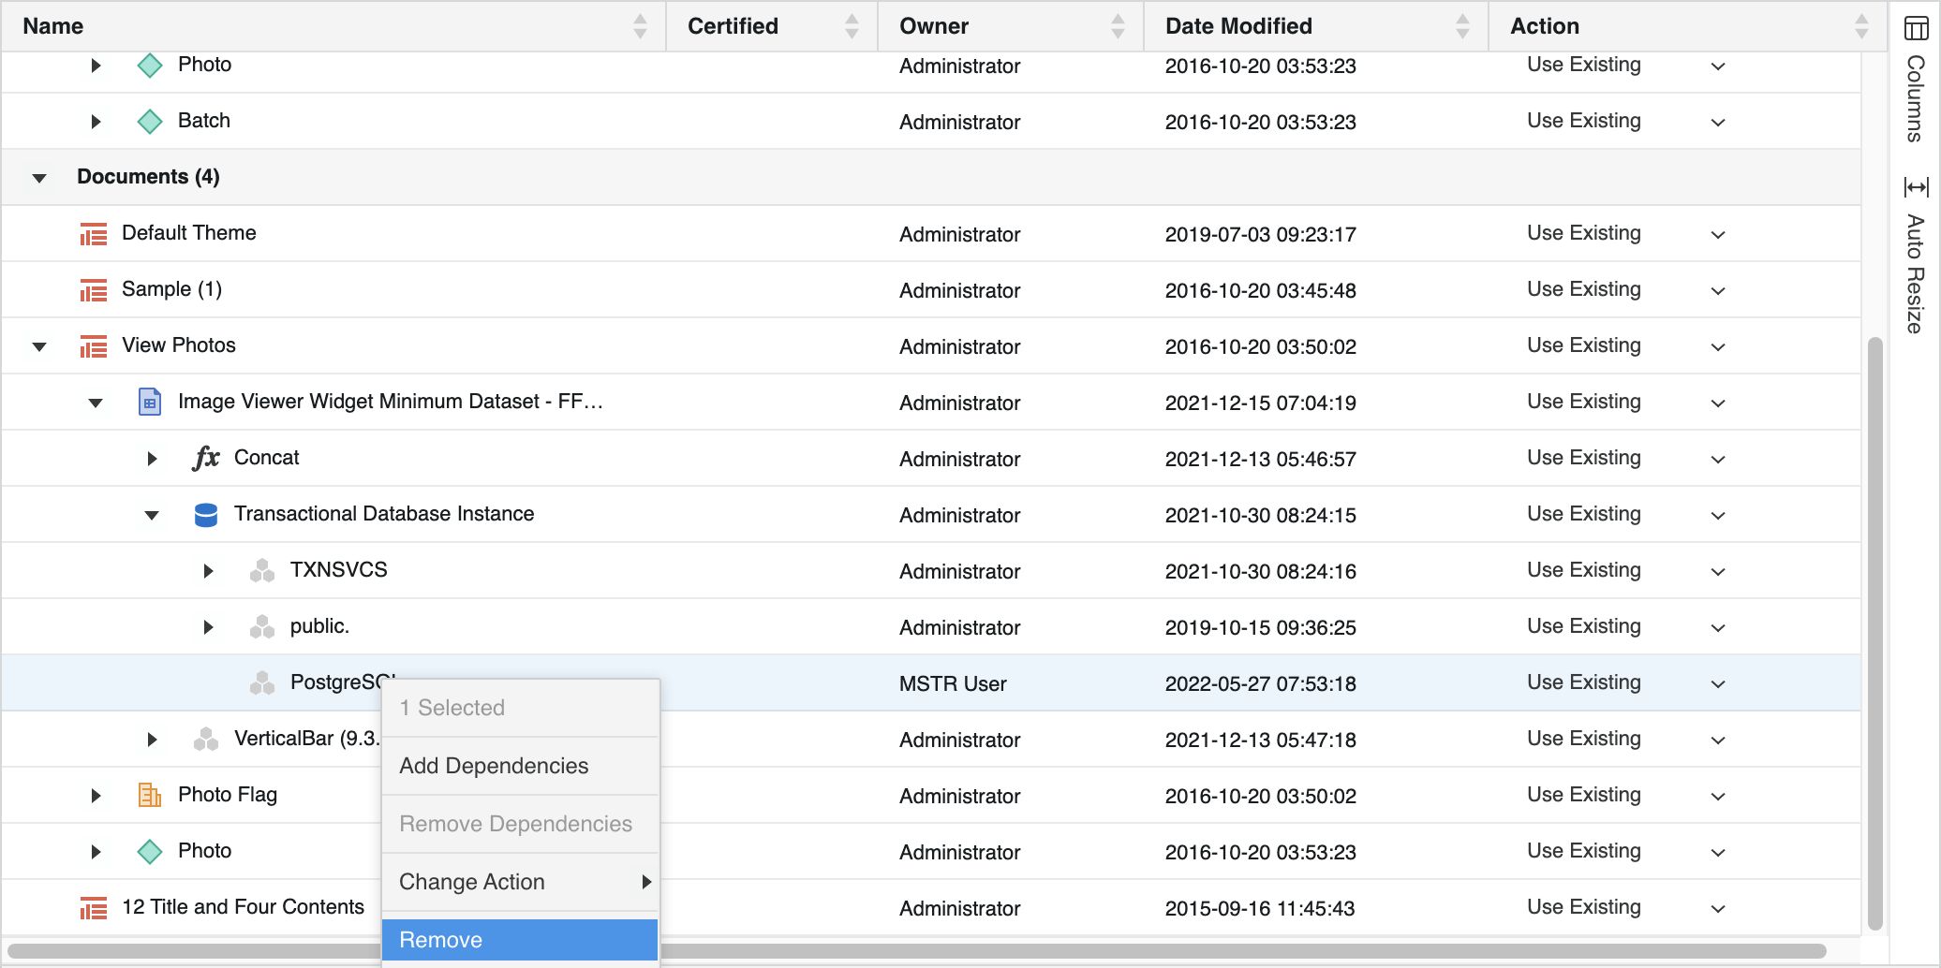This screenshot has width=1941, height=968.
Task: Collapse the Documents (4) group
Action: point(39,178)
